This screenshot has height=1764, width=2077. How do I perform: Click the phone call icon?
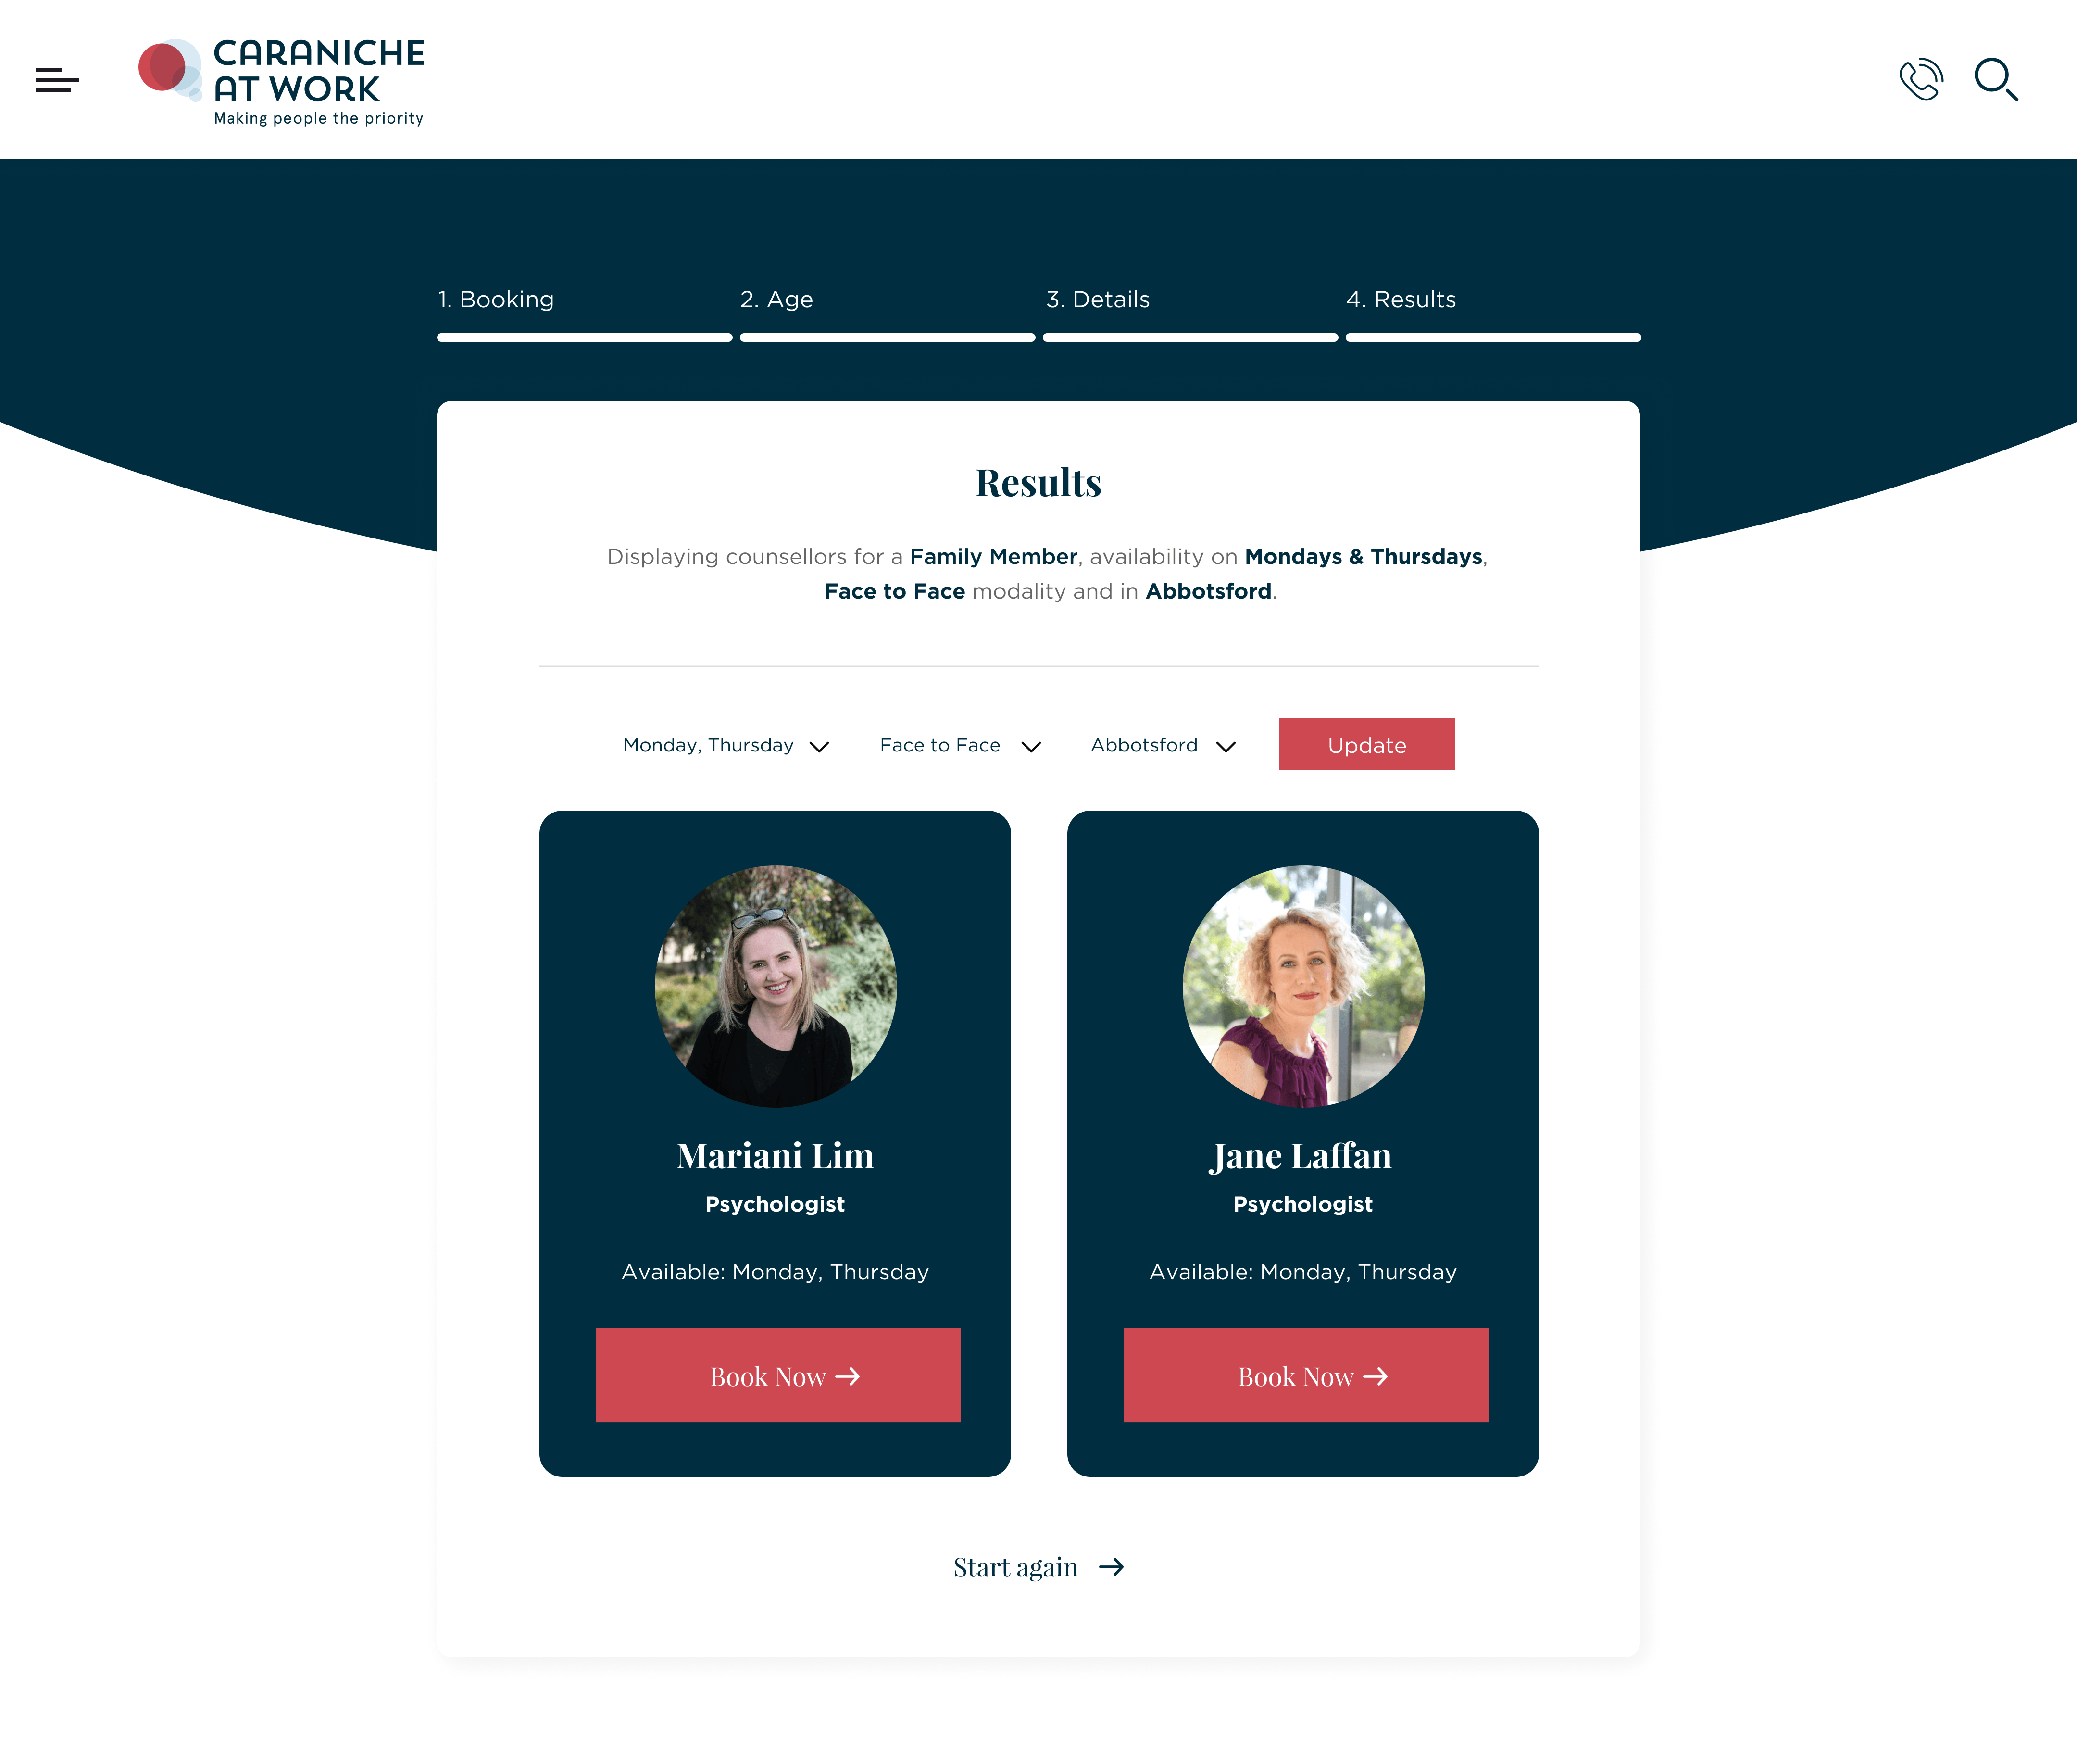(x=1920, y=80)
